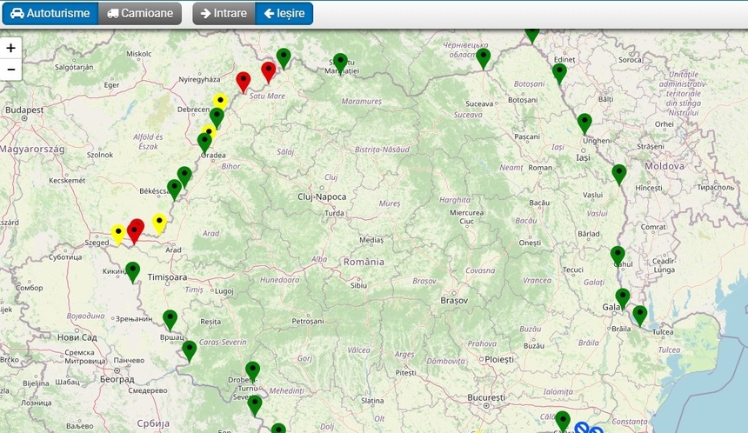Select the Autoturisme vehicle type toggle
This screenshot has width=748, height=433.
(x=50, y=13)
